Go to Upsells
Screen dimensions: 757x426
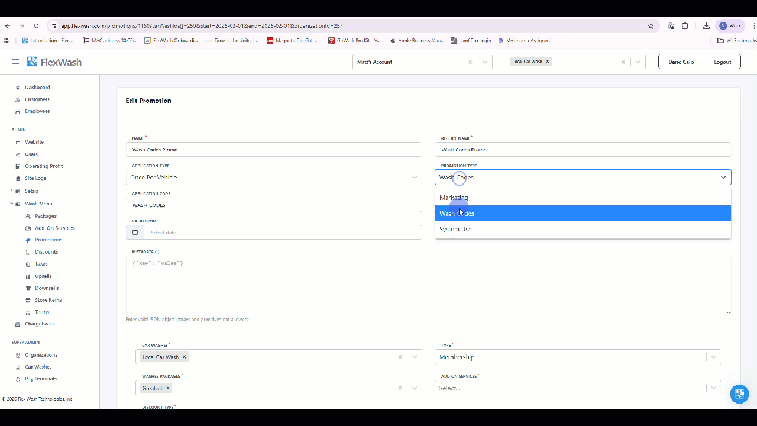pyautogui.click(x=43, y=276)
